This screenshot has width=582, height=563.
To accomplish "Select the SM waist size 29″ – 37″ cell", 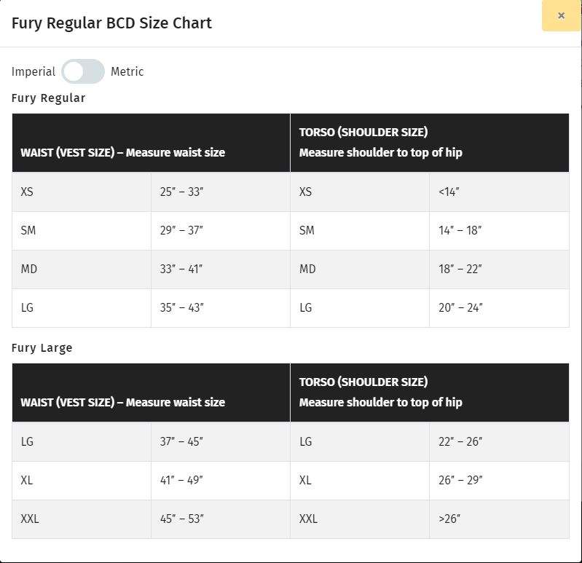I will click(x=182, y=231).
